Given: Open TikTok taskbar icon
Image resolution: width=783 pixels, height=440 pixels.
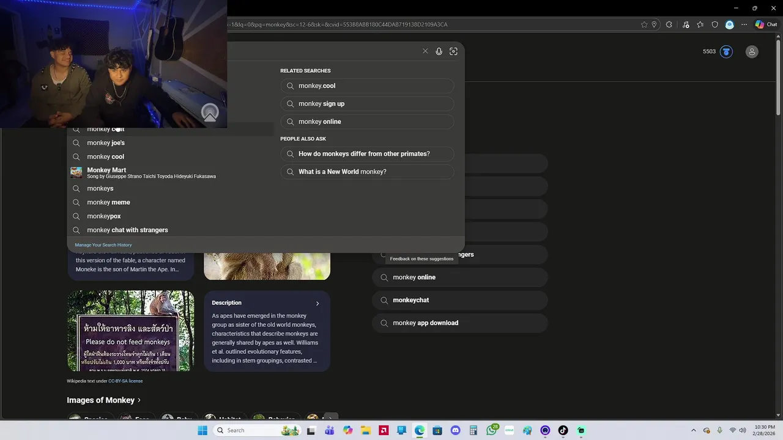Looking at the screenshot, I should pyautogui.click(x=563, y=430).
